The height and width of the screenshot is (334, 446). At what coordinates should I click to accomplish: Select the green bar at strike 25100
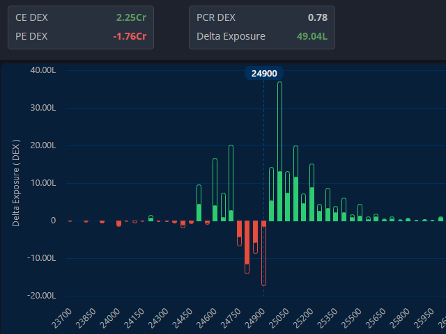pos(295,184)
